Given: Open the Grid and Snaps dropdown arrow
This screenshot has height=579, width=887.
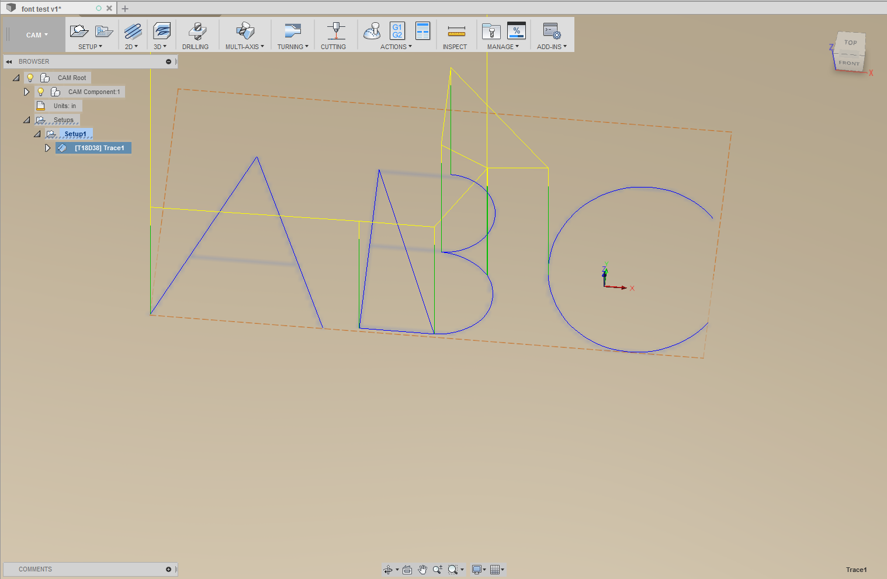Looking at the screenshot, I should (503, 570).
